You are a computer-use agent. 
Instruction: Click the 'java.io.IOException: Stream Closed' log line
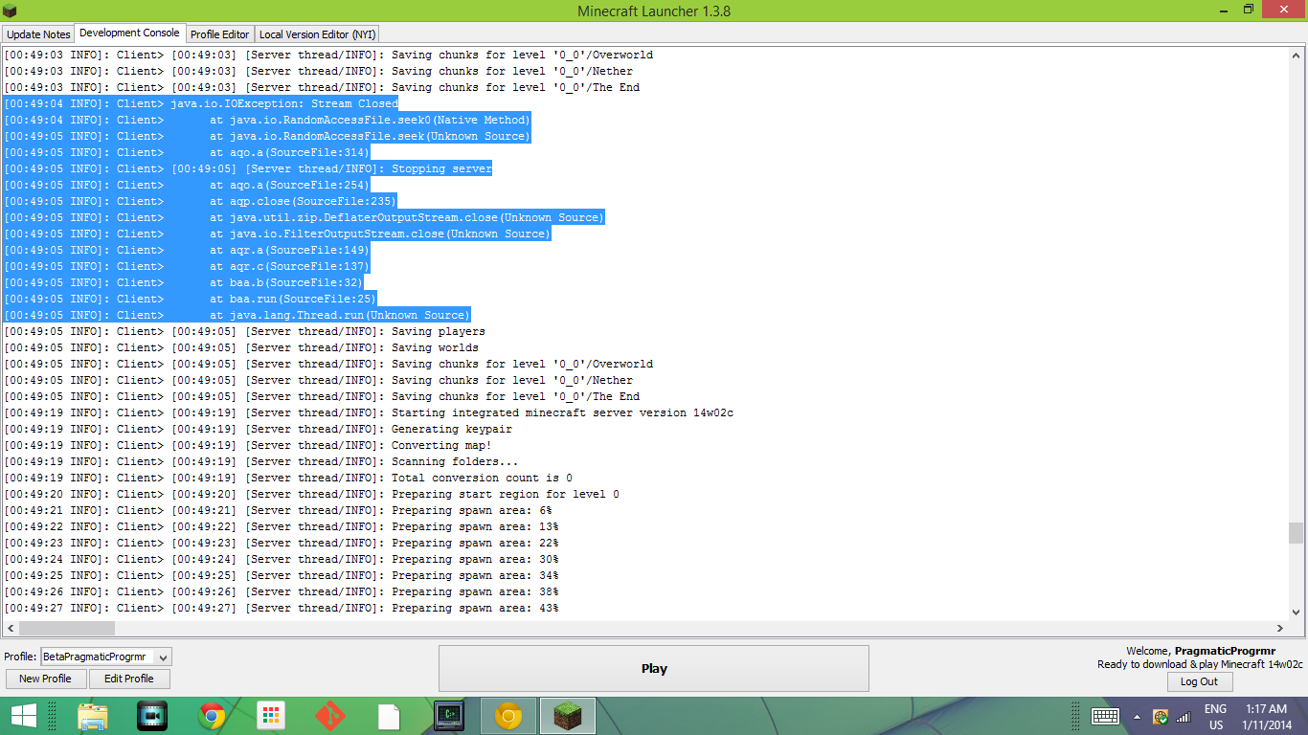tap(201, 103)
